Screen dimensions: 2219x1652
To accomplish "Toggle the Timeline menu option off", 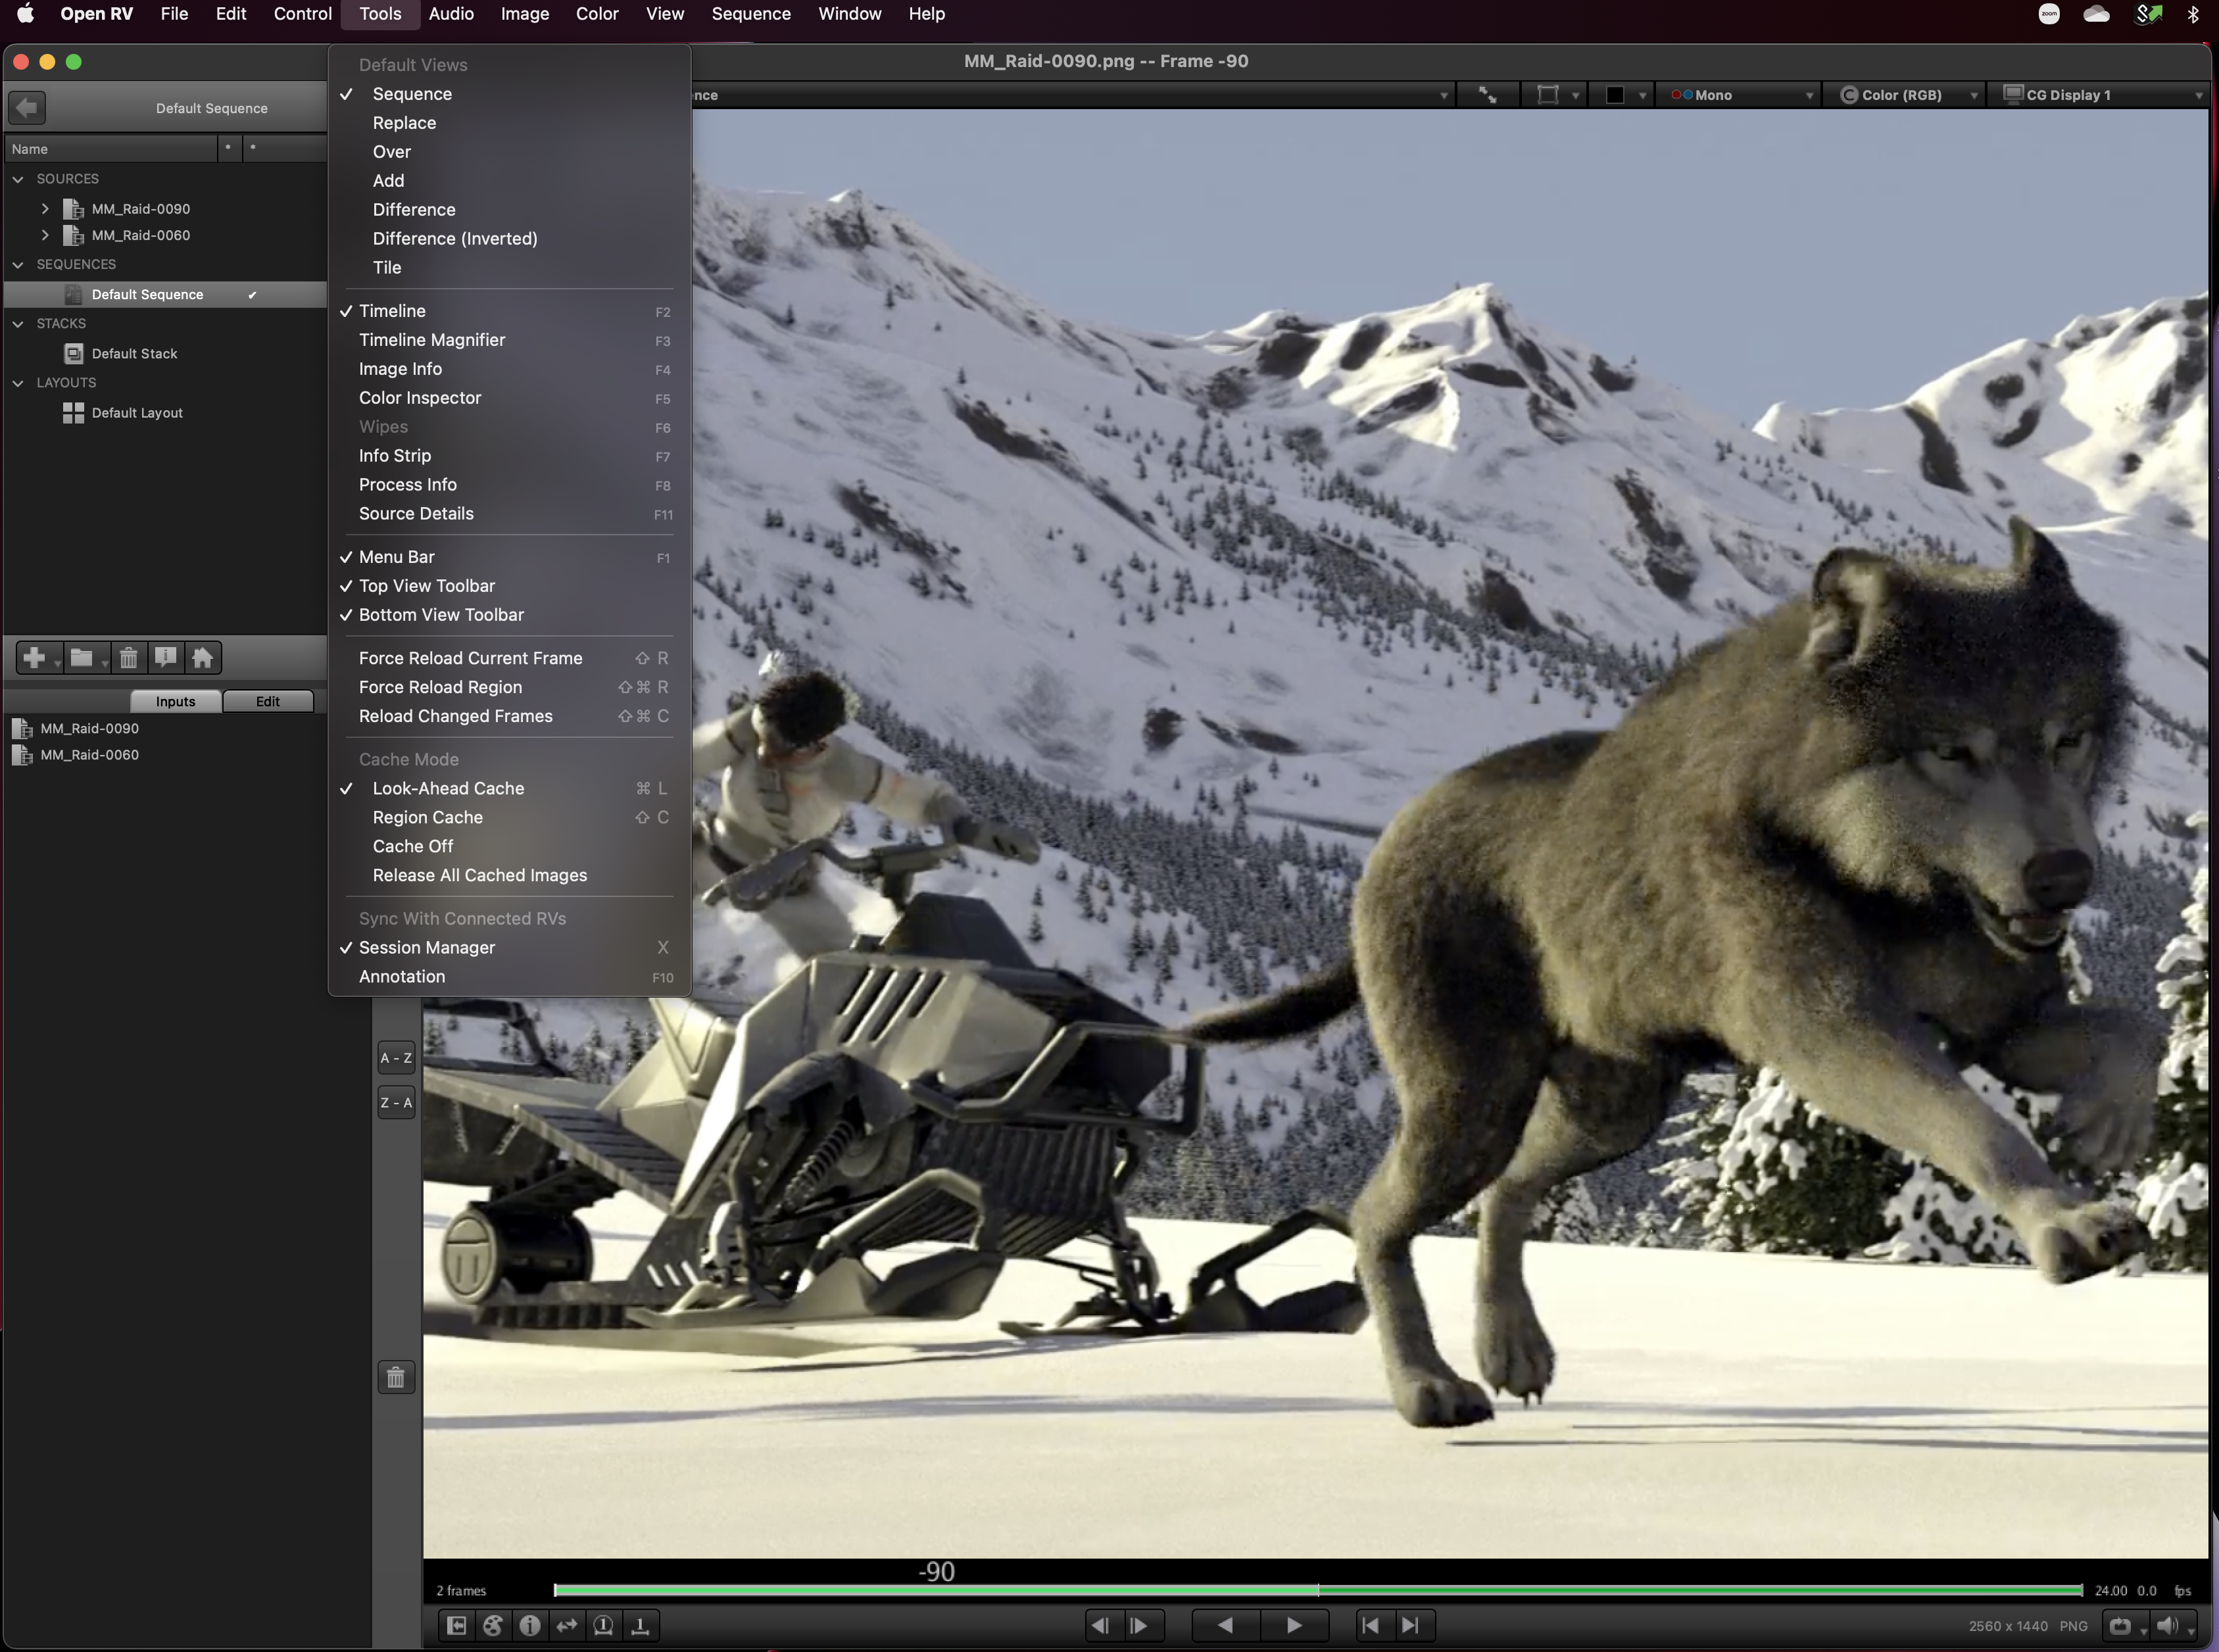I will [392, 311].
